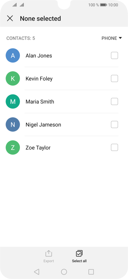Tap the Select all checkmark icon
128x279 pixels.
pos(79,254)
